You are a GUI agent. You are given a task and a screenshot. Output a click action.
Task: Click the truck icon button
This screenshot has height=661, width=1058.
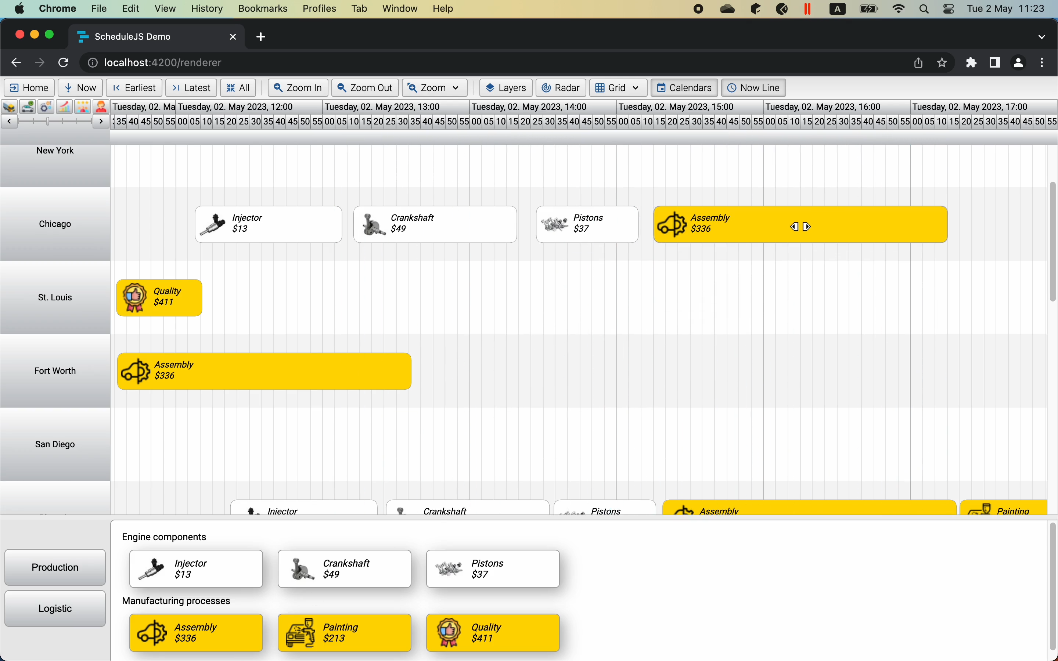coord(9,106)
